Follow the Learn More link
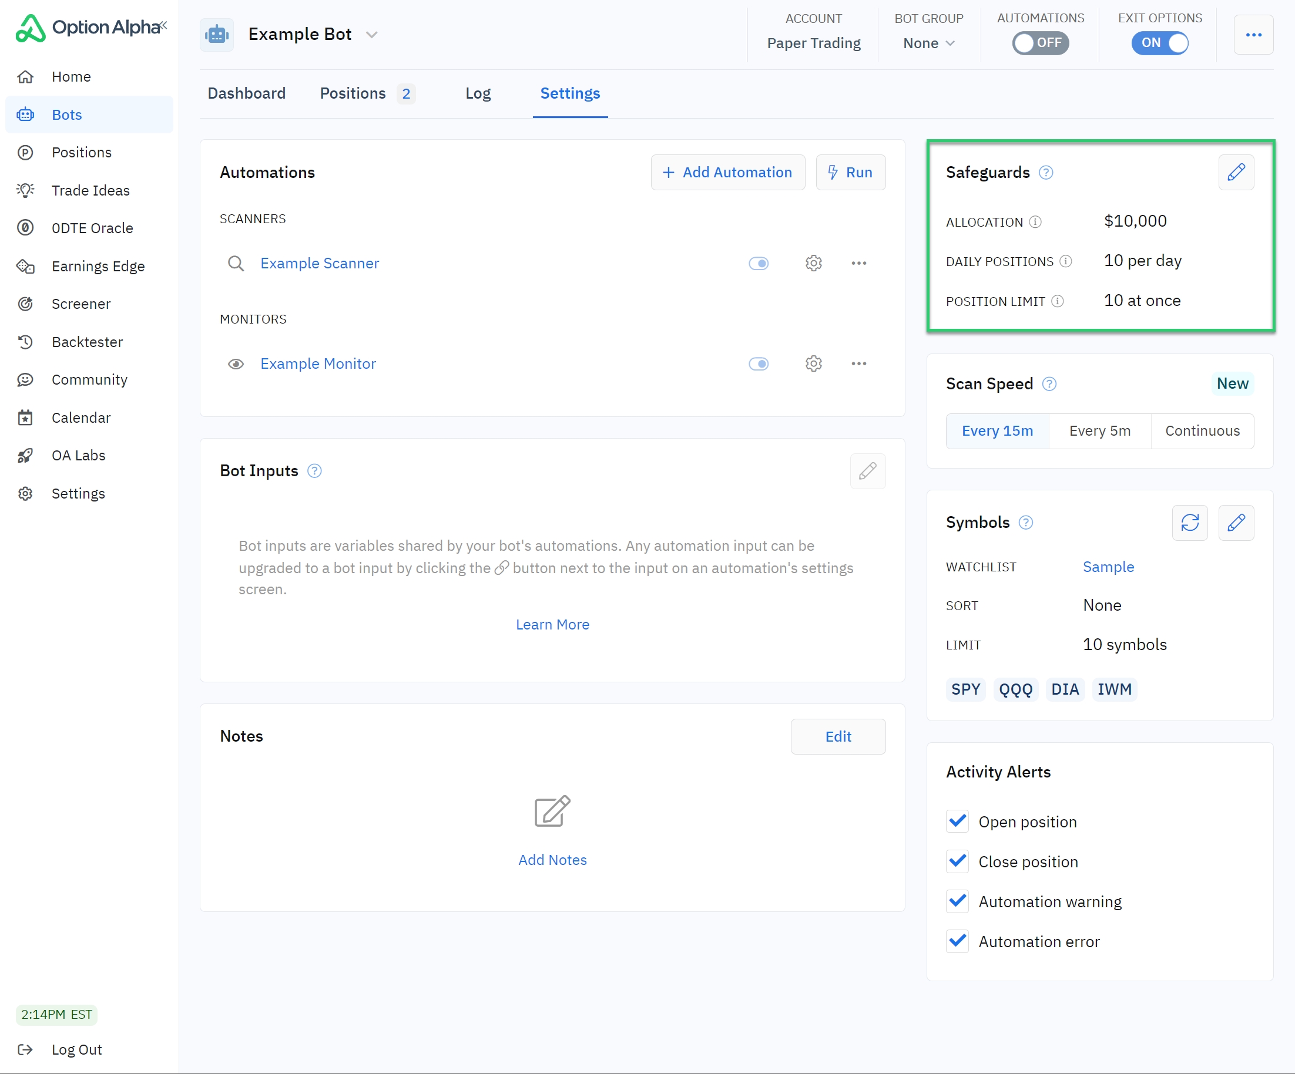1295x1074 pixels. pos(552,624)
